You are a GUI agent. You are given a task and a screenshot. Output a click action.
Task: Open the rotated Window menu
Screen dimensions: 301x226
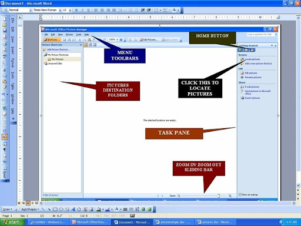coord(12,99)
